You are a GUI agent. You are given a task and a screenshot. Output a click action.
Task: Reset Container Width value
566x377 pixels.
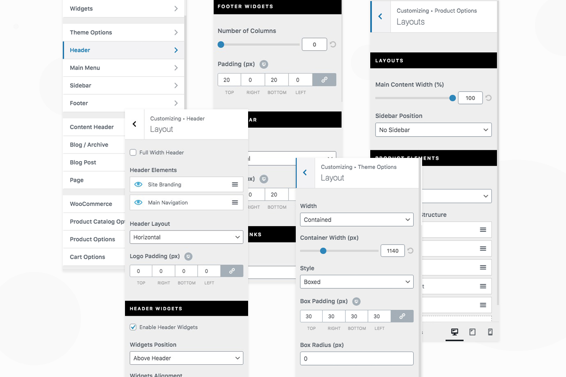[410, 251]
